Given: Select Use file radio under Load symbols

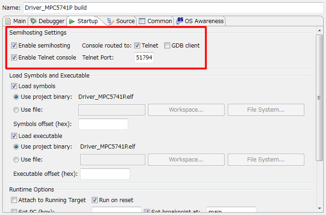Looking at the screenshot, I should pos(16,110).
